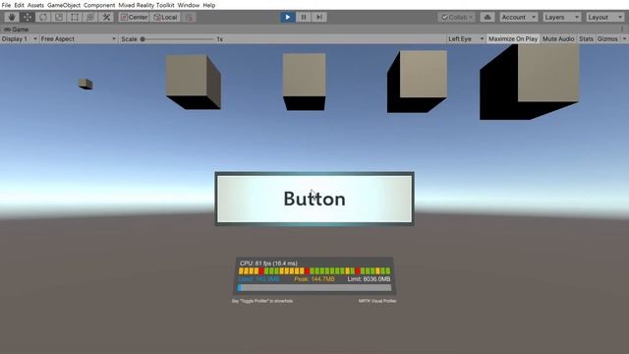Click the 'Peak: 144.7MB' text
629x354 pixels.
coord(314,279)
